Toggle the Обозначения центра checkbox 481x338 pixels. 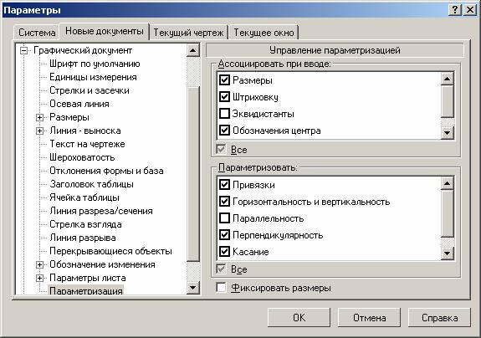tap(224, 131)
